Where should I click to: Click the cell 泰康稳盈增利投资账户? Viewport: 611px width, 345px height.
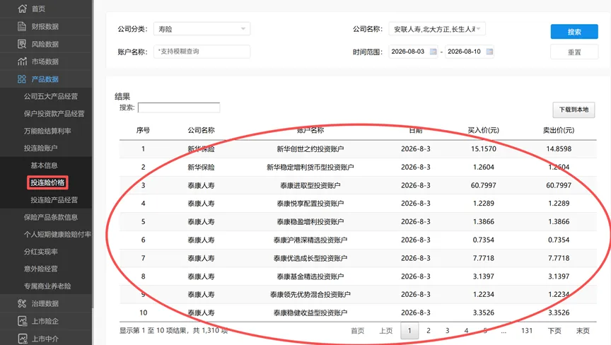[x=310, y=221]
